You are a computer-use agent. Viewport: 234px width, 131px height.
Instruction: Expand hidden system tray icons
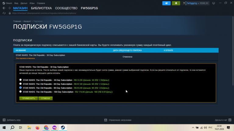point(193,128)
